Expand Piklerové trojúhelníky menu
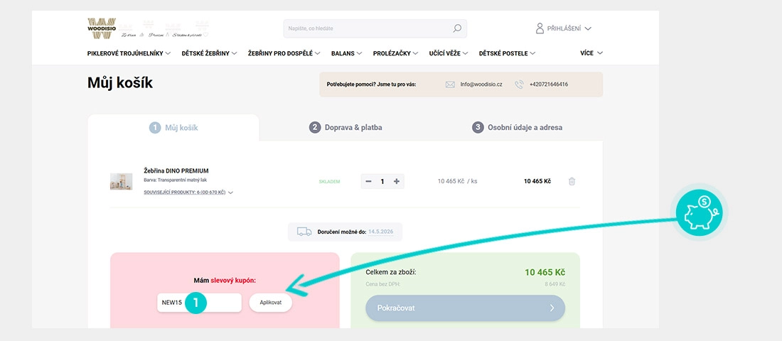This screenshot has width=782, height=341. (x=129, y=53)
